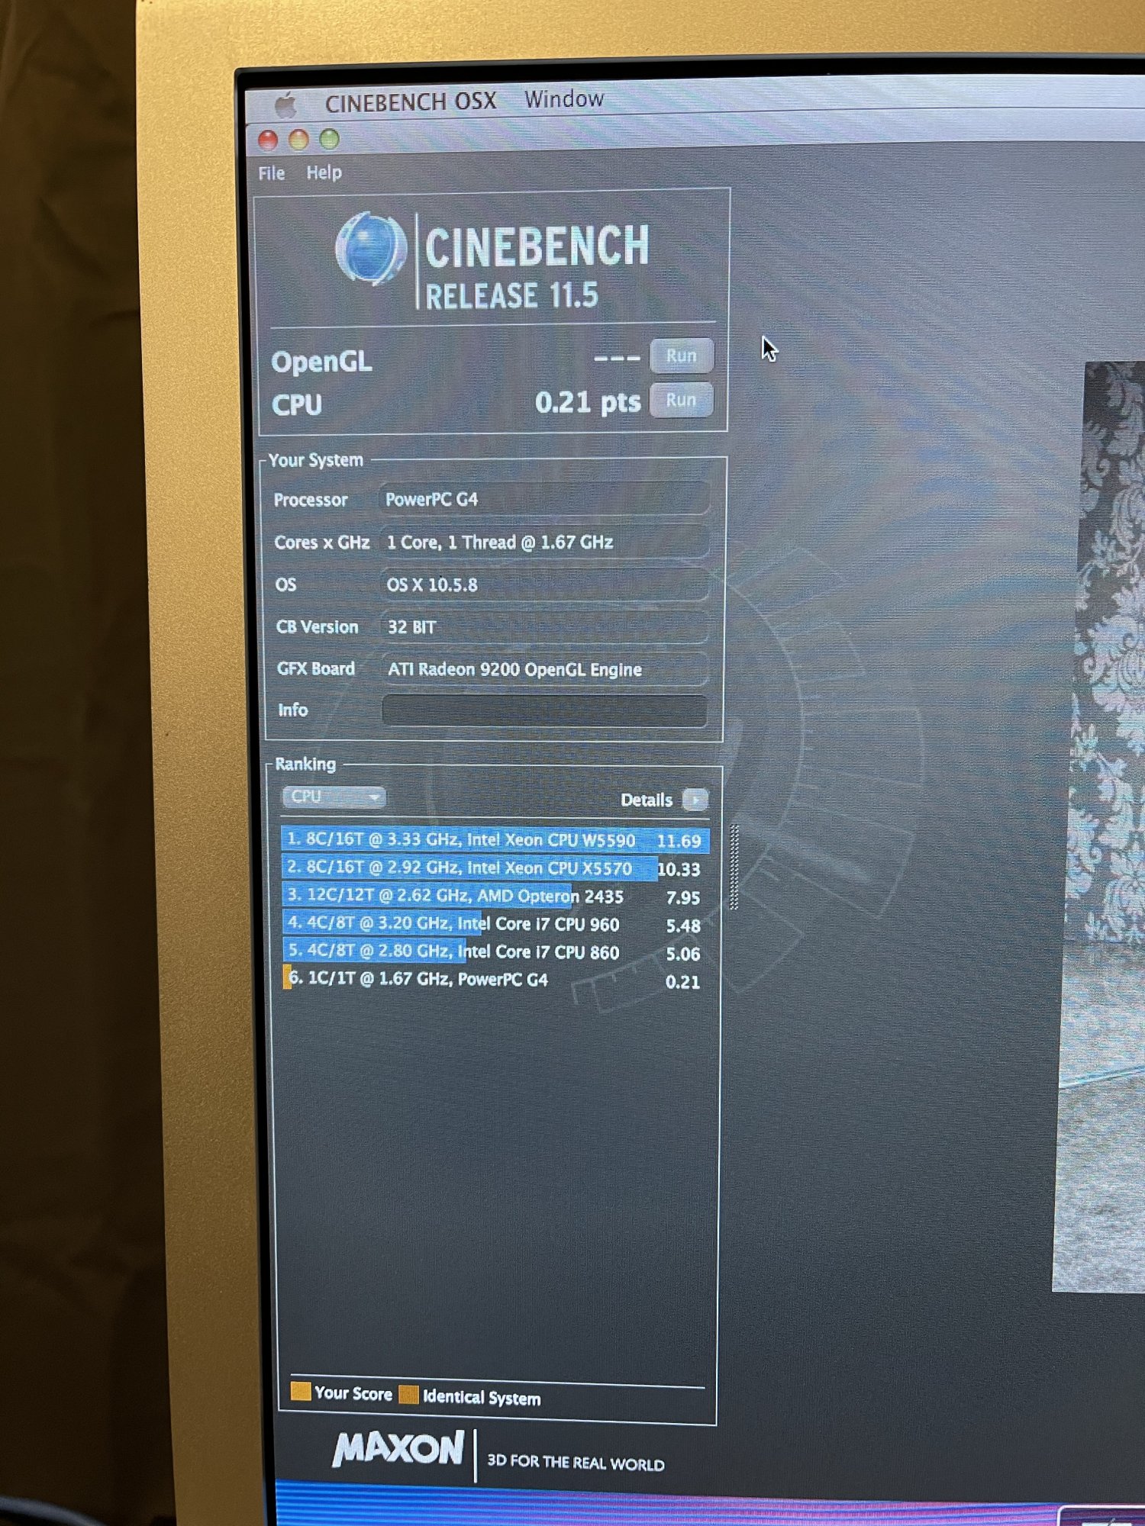Select the AMD Opteron 2435 entry
Viewport: 1145px width, 1526px height.
click(495, 896)
